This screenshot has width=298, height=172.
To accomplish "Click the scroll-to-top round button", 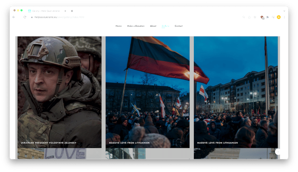I will click(278, 152).
